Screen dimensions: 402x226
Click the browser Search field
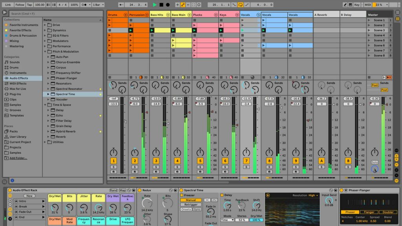56,14
